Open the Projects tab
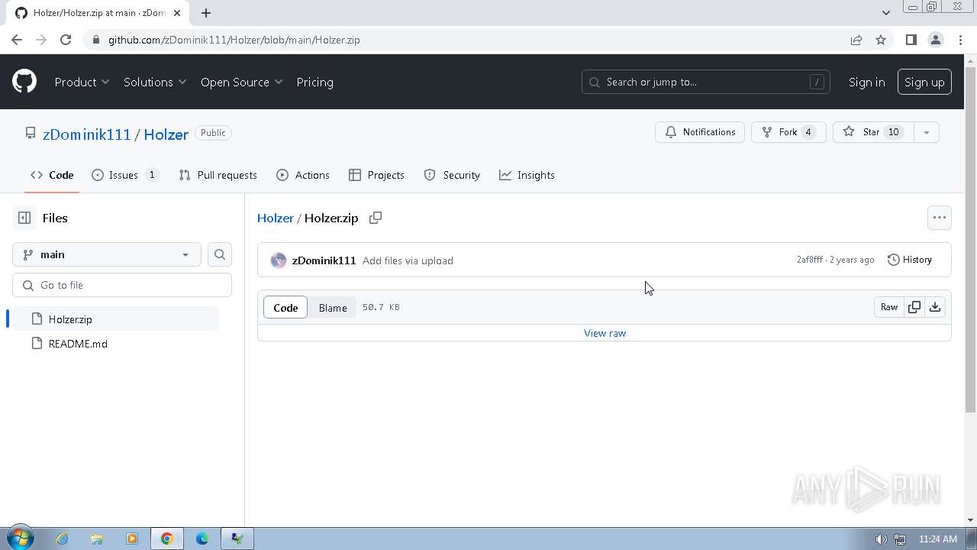 [376, 175]
